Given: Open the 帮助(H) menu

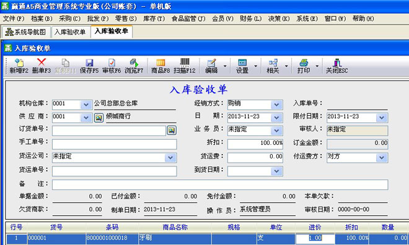Looking at the screenshot, I should coord(363,19).
